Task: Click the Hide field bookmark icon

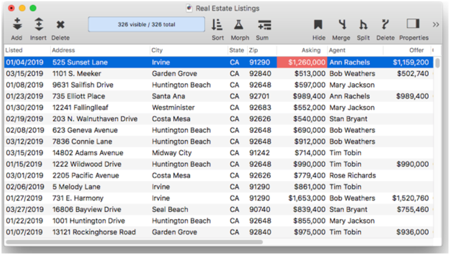Action: pyautogui.click(x=318, y=25)
